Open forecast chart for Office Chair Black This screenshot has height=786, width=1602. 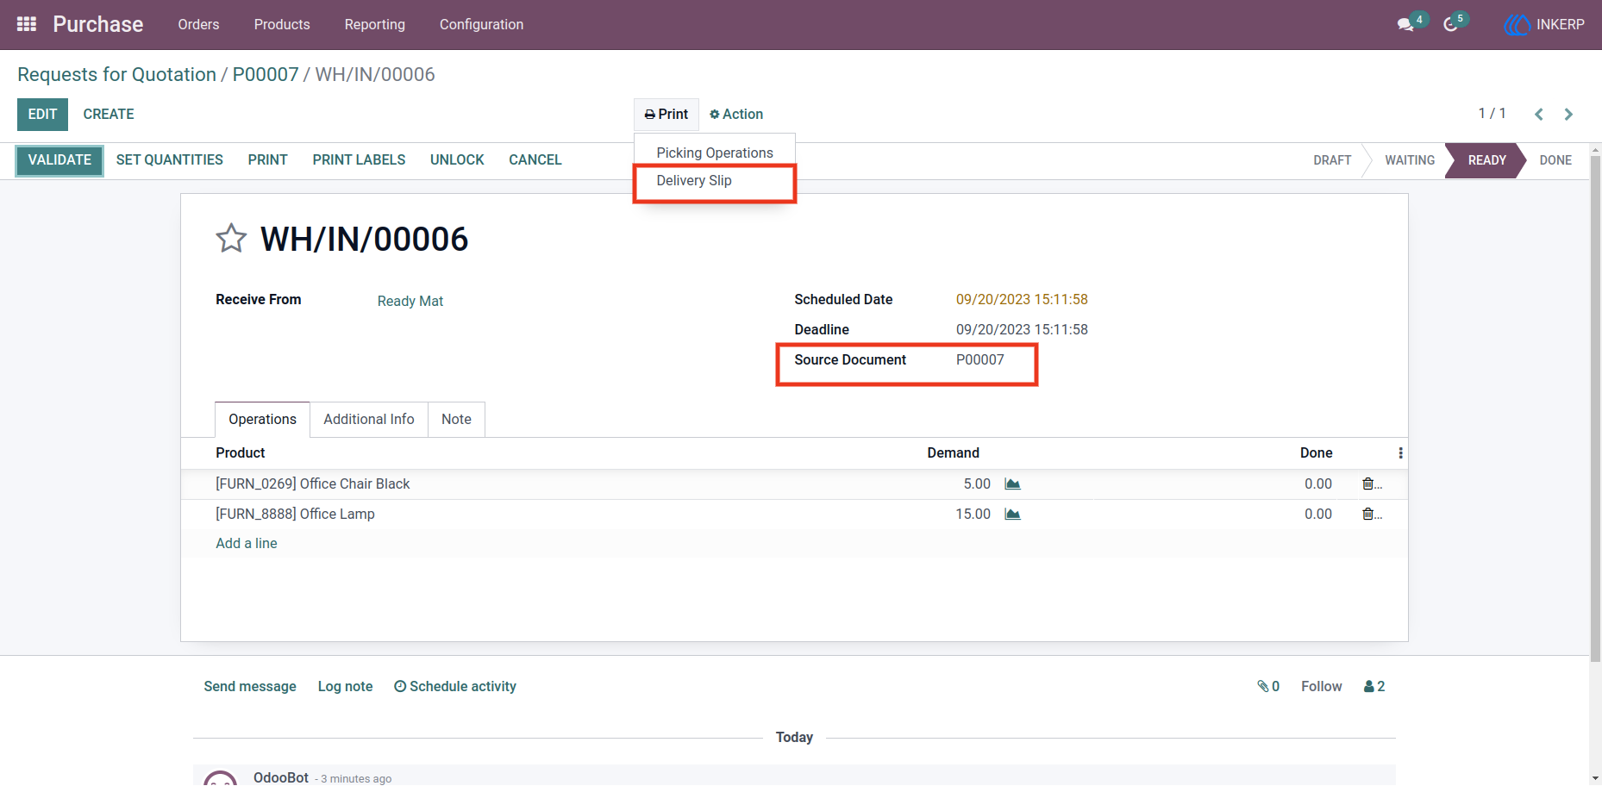(1013, 484)
